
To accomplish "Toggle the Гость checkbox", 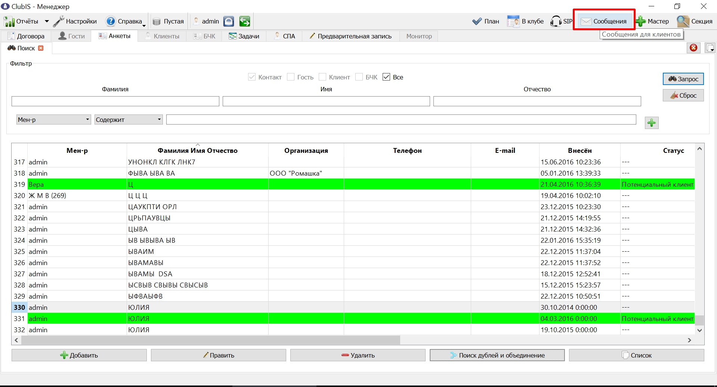I will (291, 77).
